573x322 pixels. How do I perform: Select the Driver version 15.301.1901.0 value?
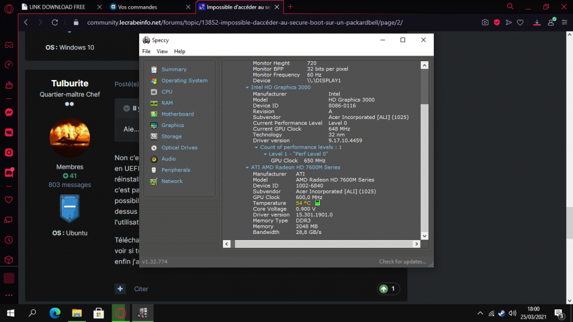point(314,215)
